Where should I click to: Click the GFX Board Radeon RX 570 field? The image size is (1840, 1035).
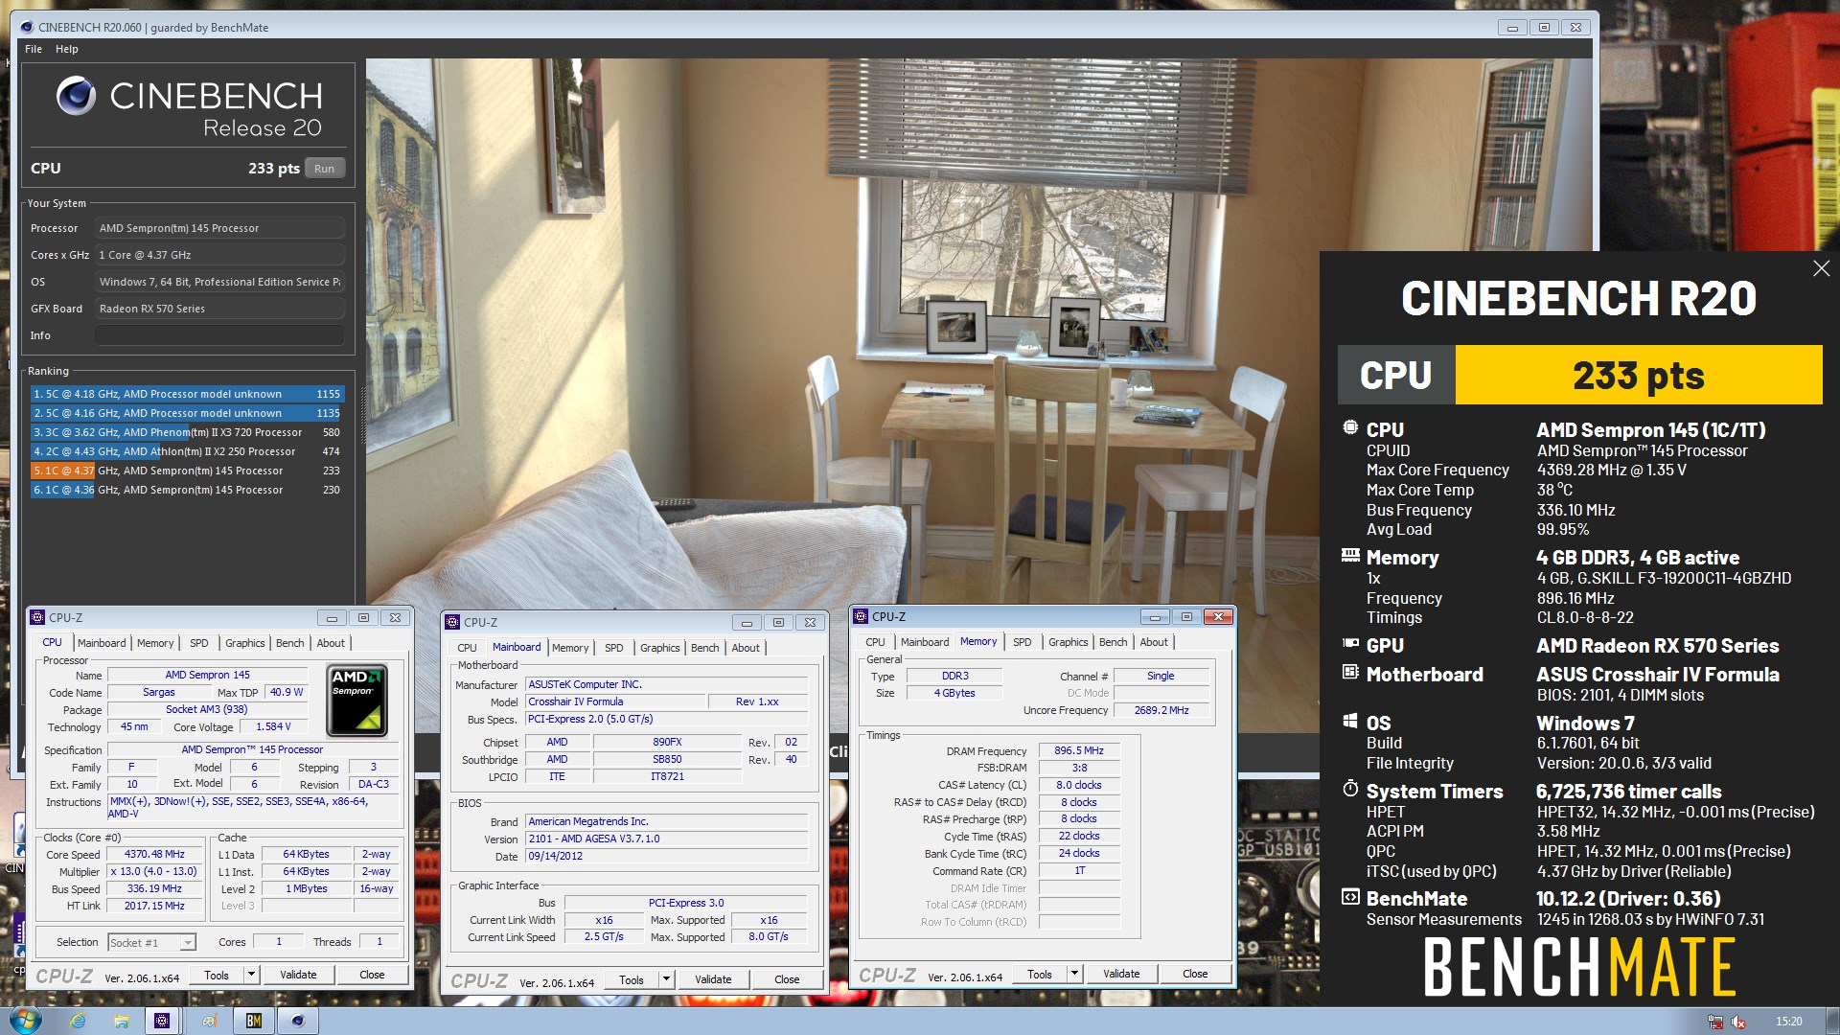219,309
